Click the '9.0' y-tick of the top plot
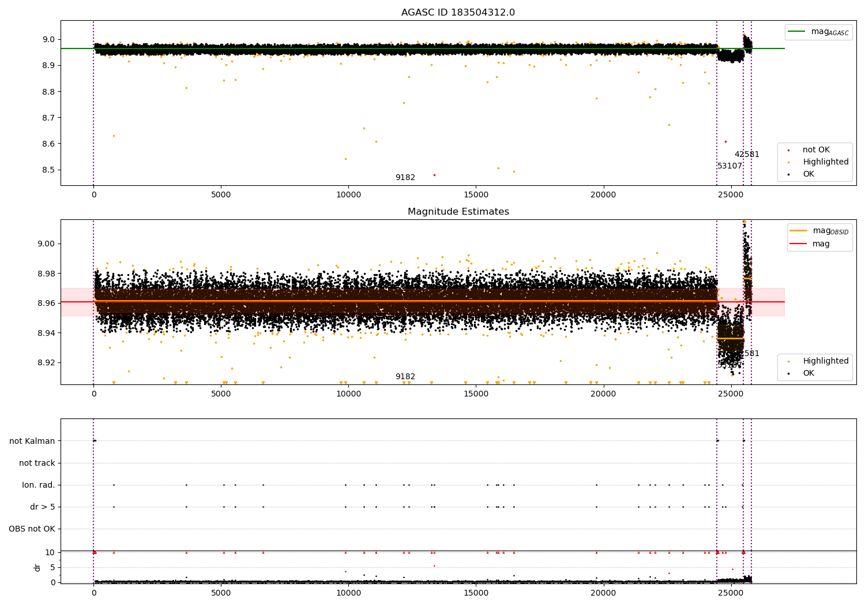 (x=48, y=39)
